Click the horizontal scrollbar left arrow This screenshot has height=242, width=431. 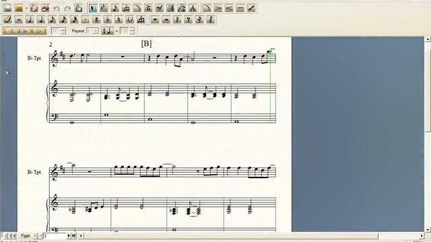81,236
